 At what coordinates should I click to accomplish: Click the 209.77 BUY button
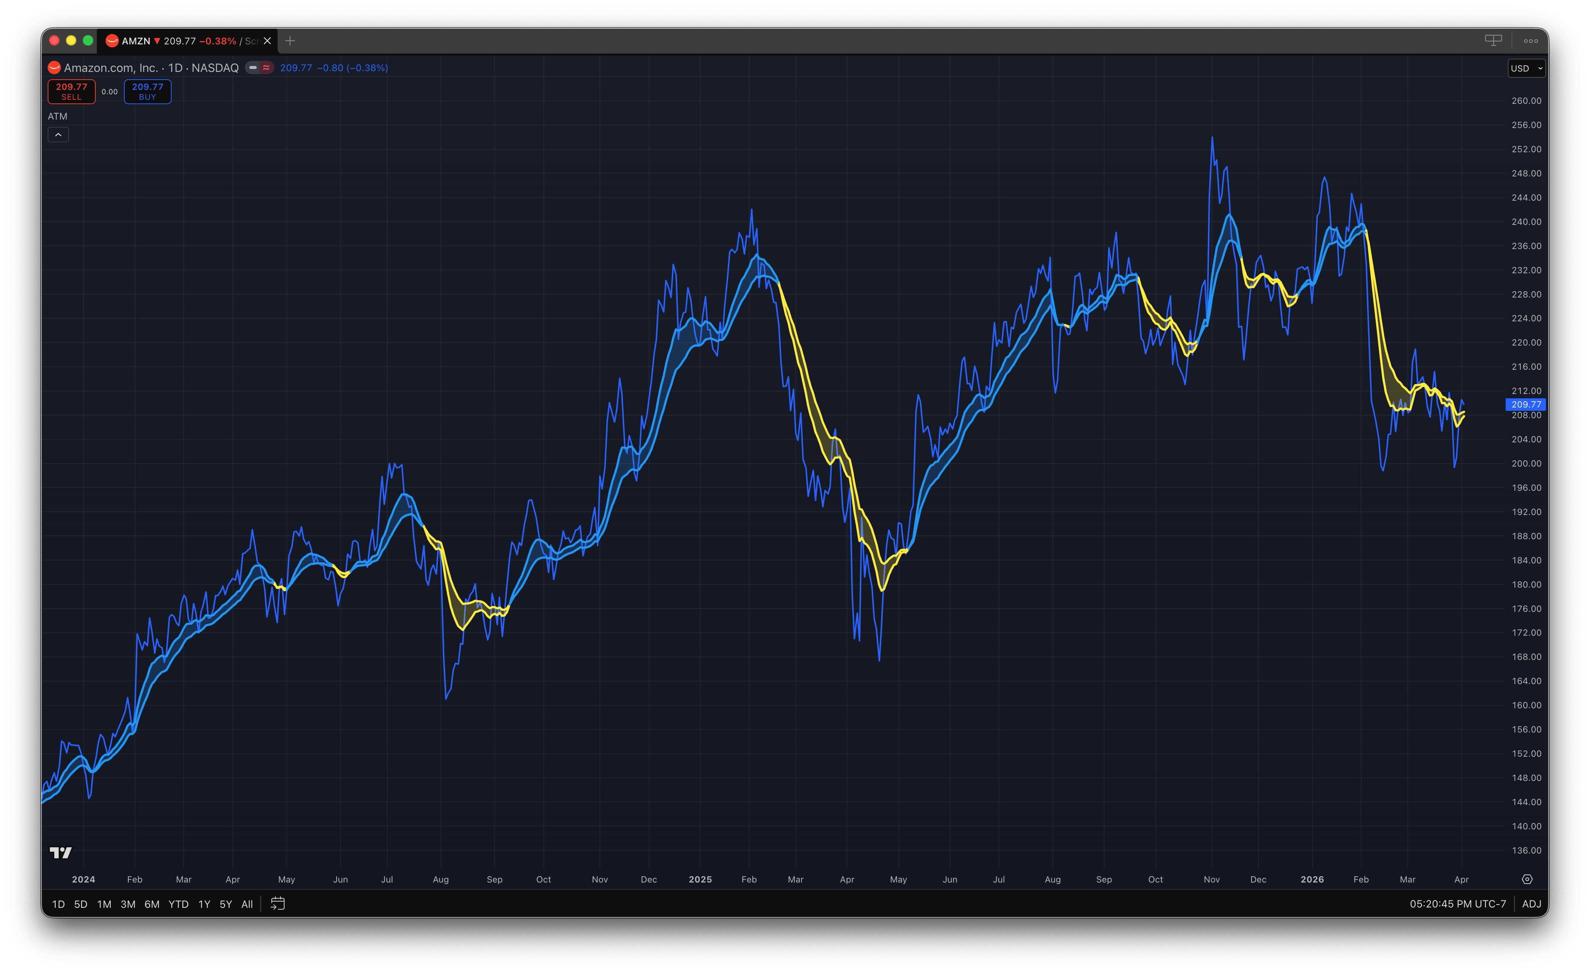coord(148,92)
